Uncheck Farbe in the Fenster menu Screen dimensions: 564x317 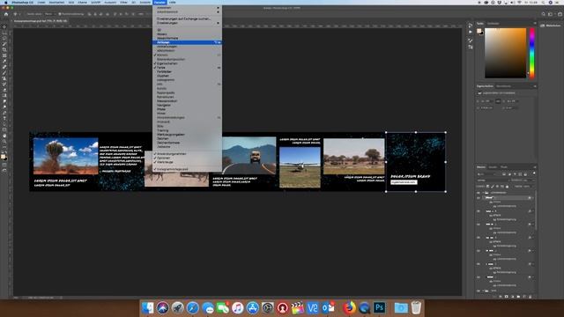coord(187,68)
